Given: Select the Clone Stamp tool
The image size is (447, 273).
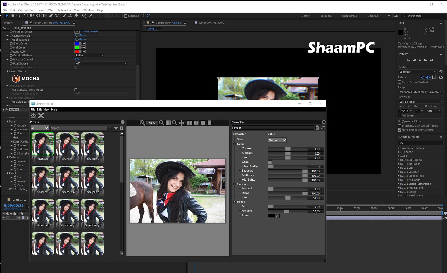Looking at the screenshot, I should (70, 16).
